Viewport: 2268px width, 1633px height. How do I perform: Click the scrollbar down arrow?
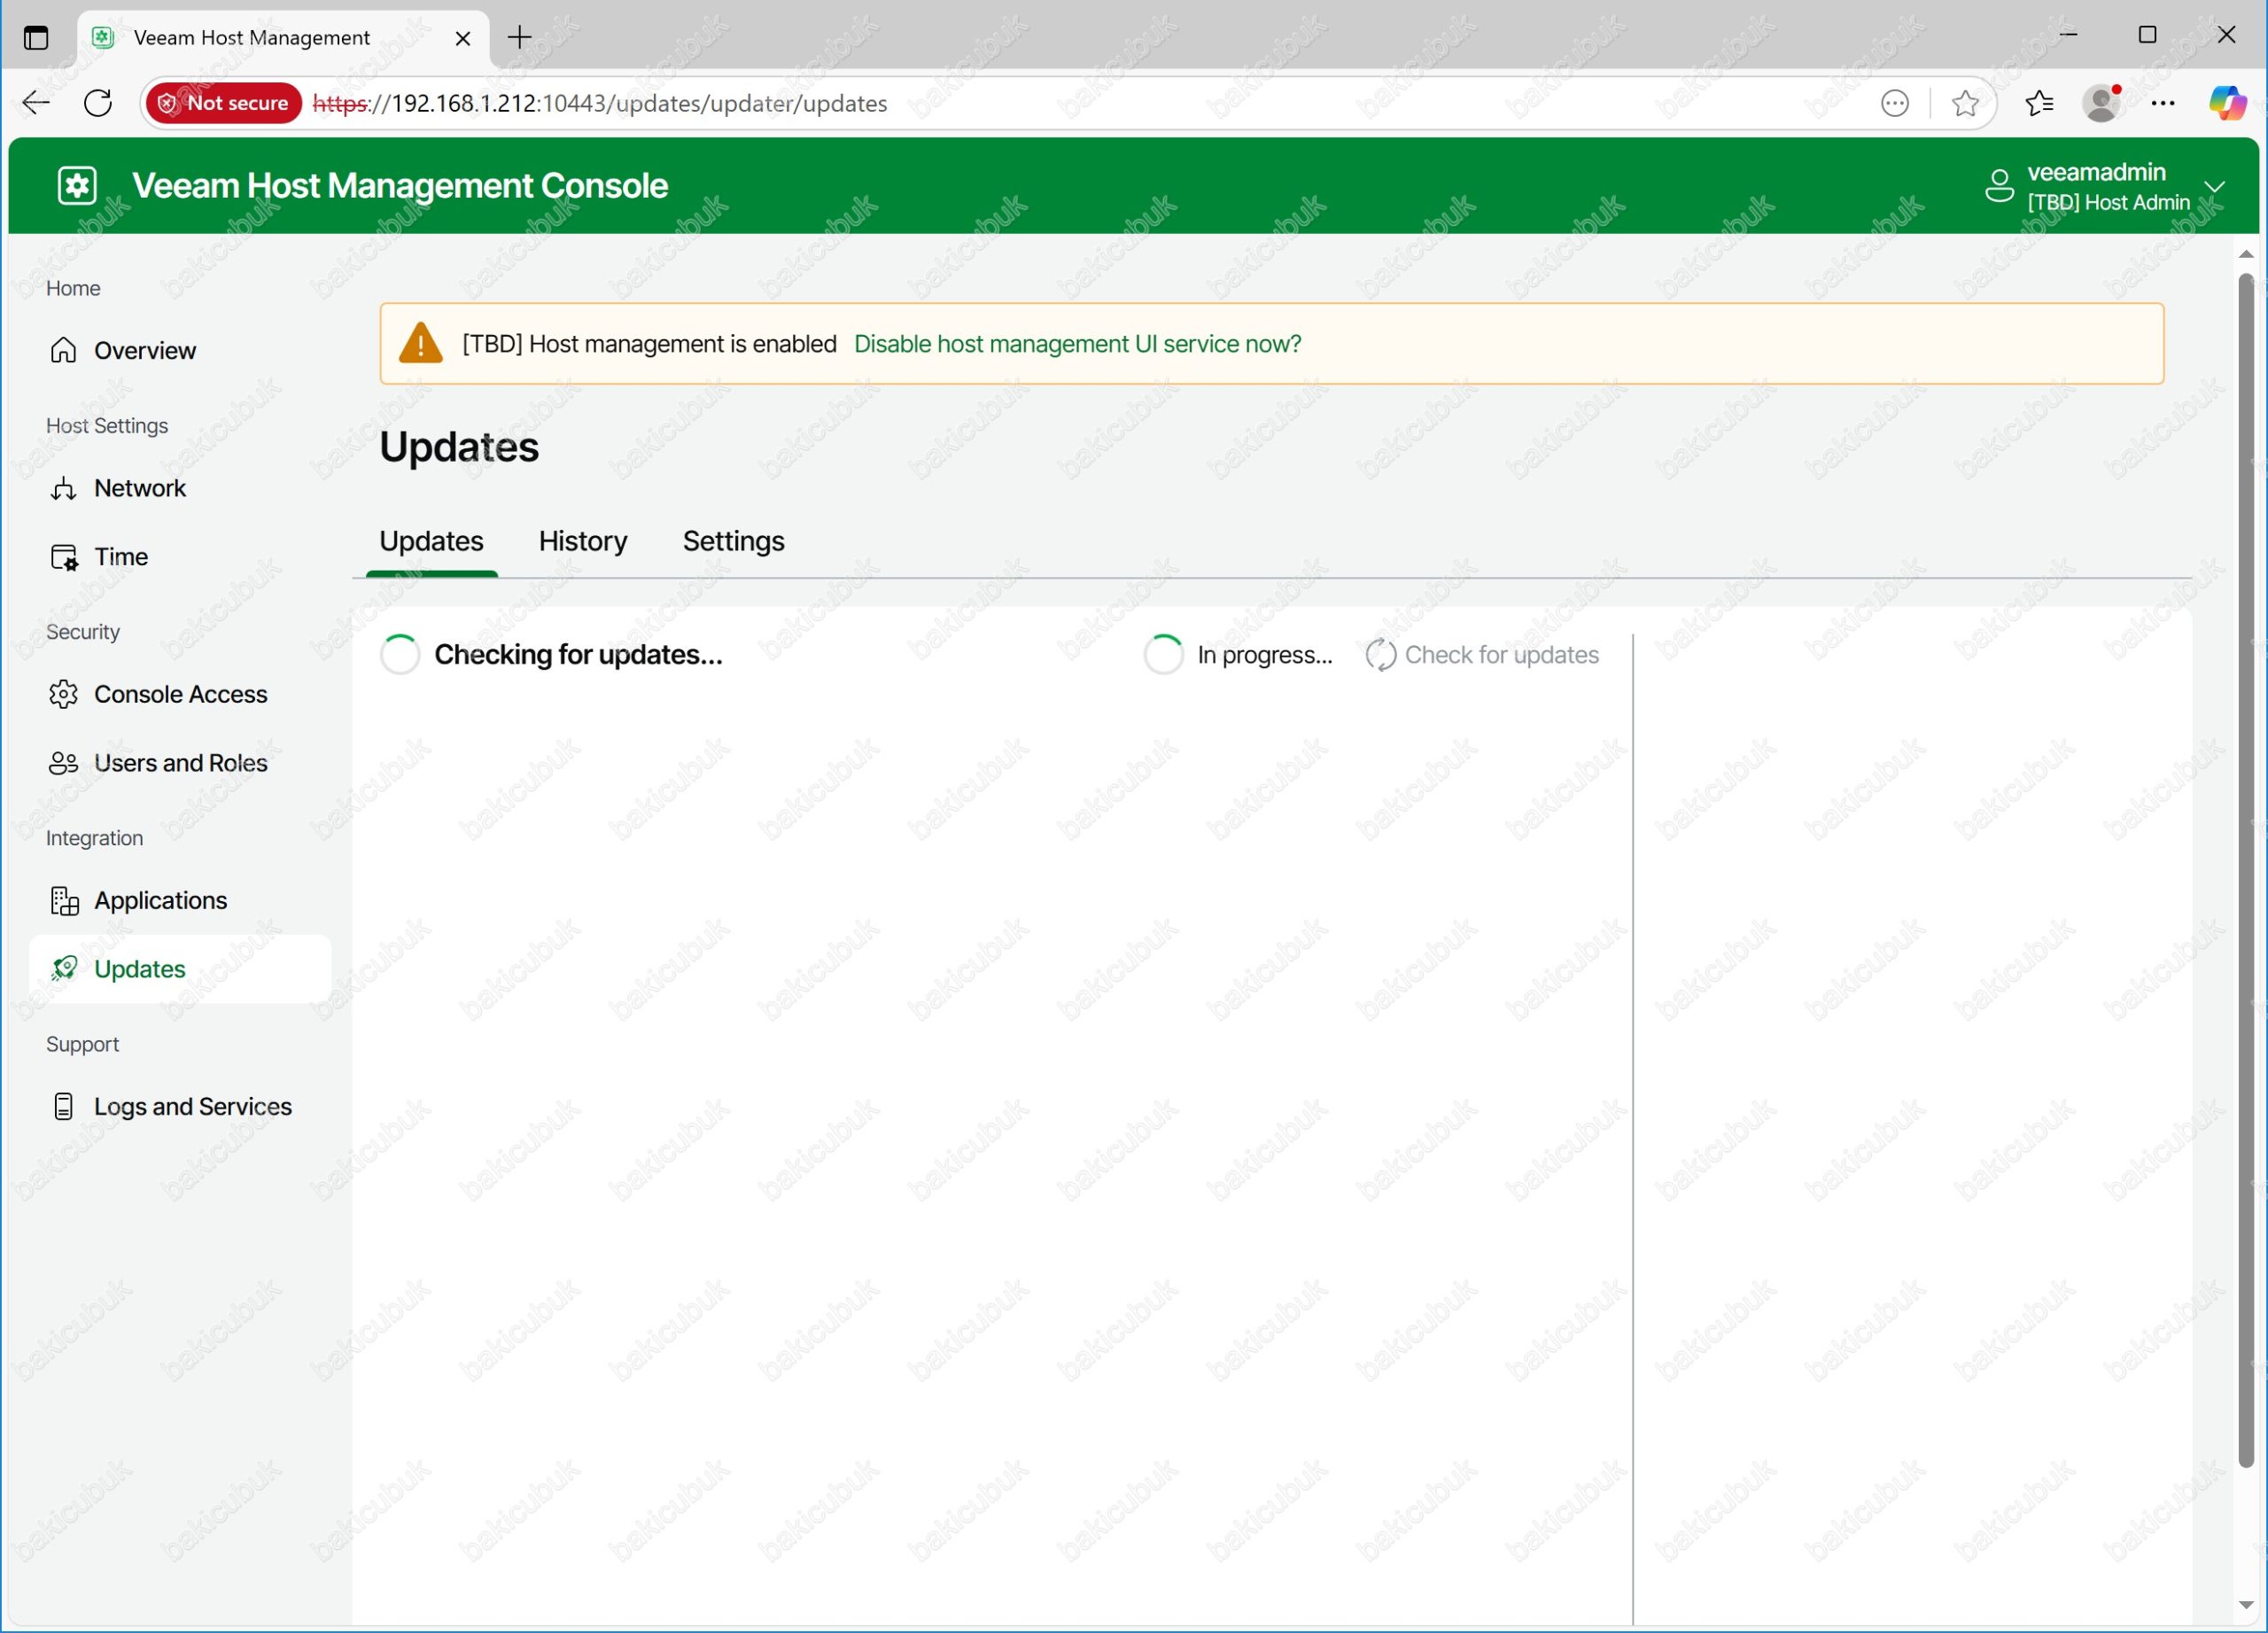coord(2246,1605)
